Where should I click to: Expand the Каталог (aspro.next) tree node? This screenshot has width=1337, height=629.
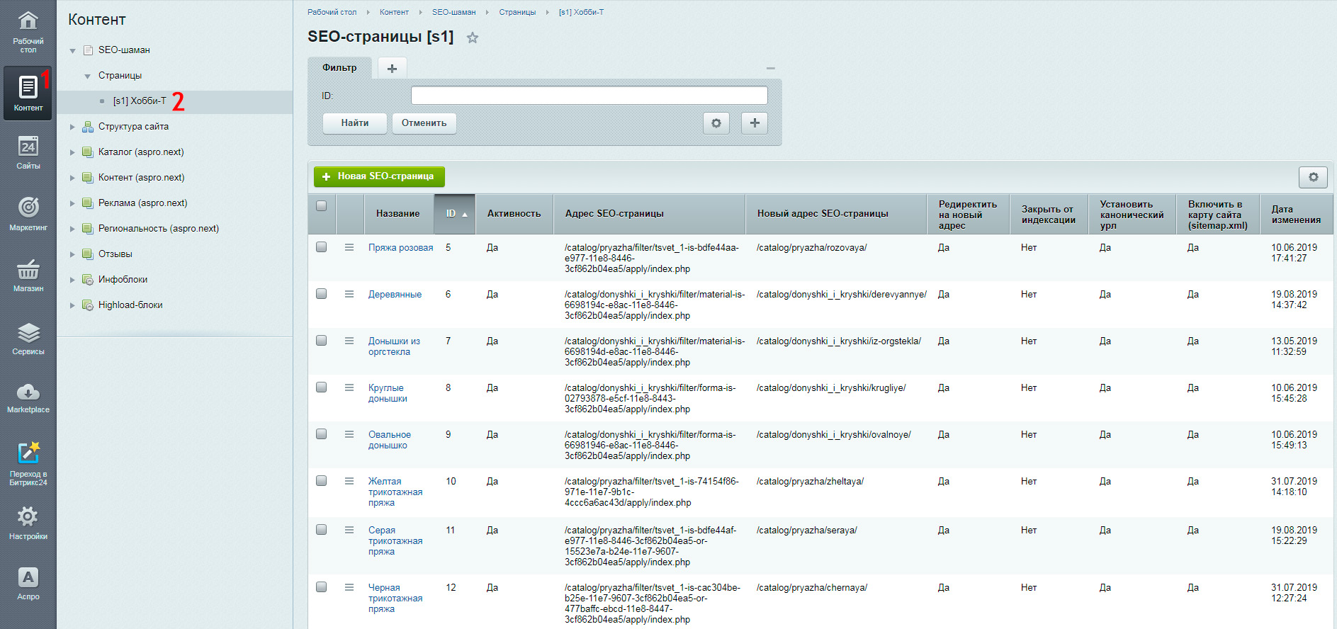click(x=72, y=152)
